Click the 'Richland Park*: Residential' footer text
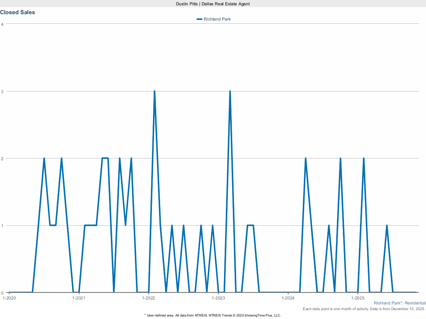 pyautogui.click(x=399, y=303)
